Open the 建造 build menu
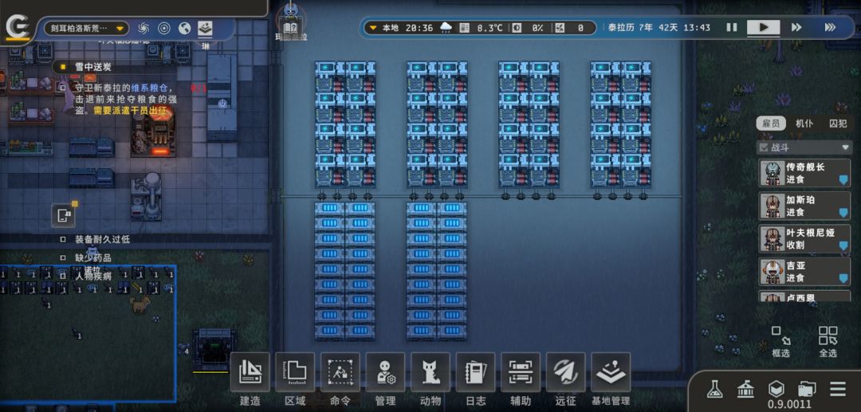Screen dimensions: 861x412 click(x=250, y=379)
